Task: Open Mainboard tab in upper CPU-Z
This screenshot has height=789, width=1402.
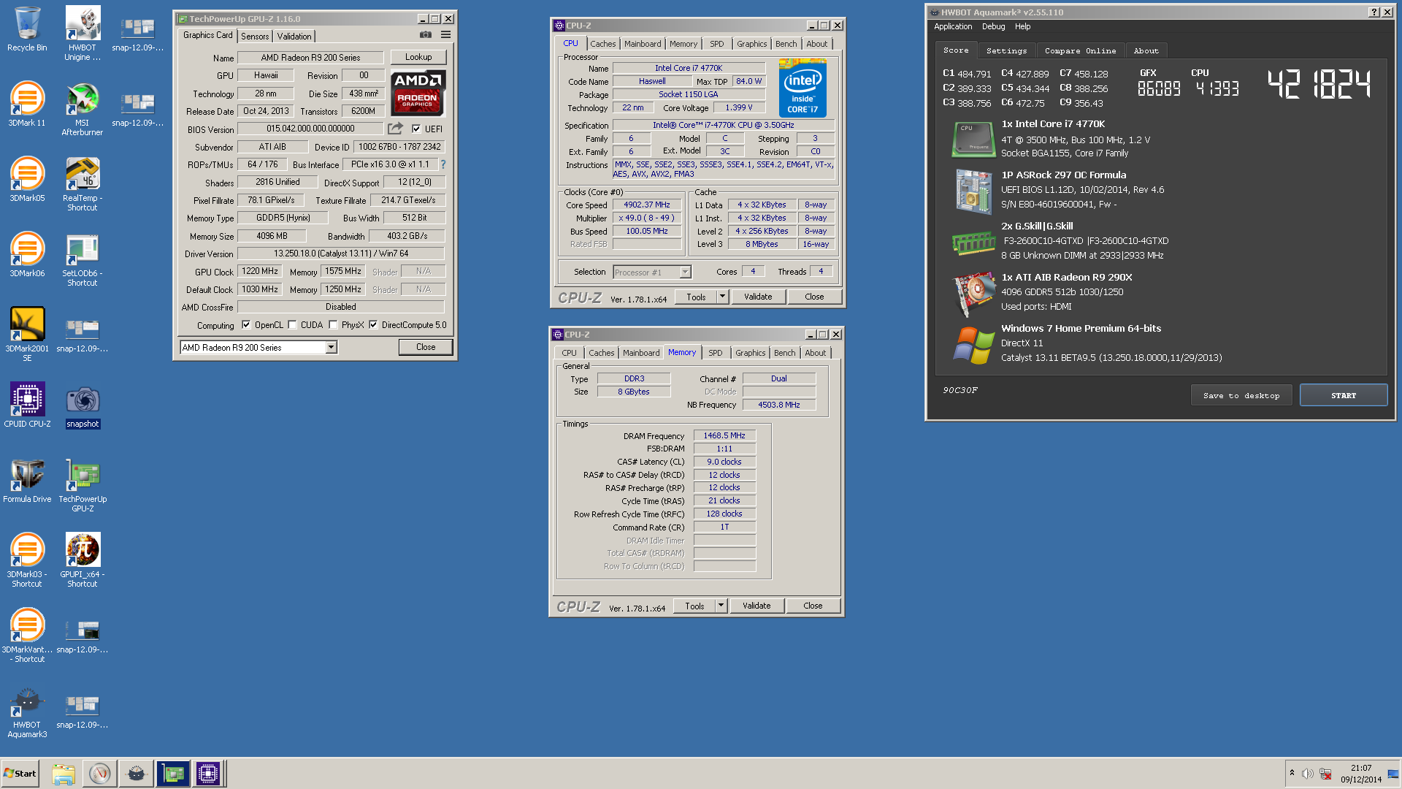Action: pyautogui.click(x=643, y=44)
